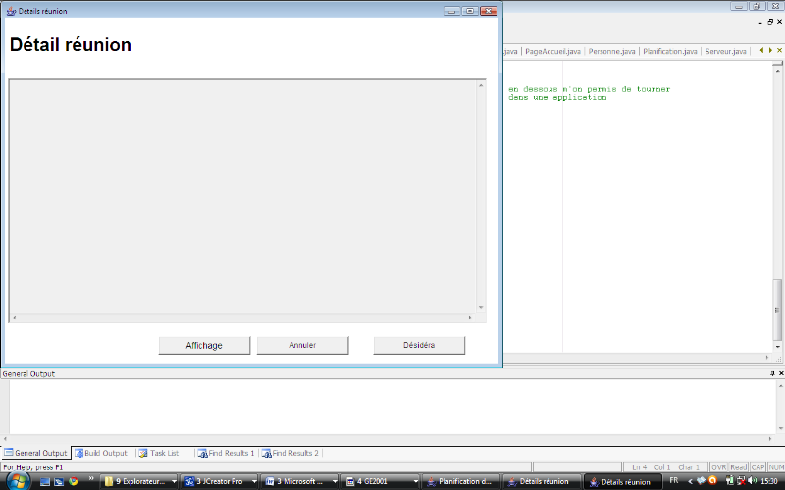
Task: Click the details text area's left scroll arrow
Action: 15,318
